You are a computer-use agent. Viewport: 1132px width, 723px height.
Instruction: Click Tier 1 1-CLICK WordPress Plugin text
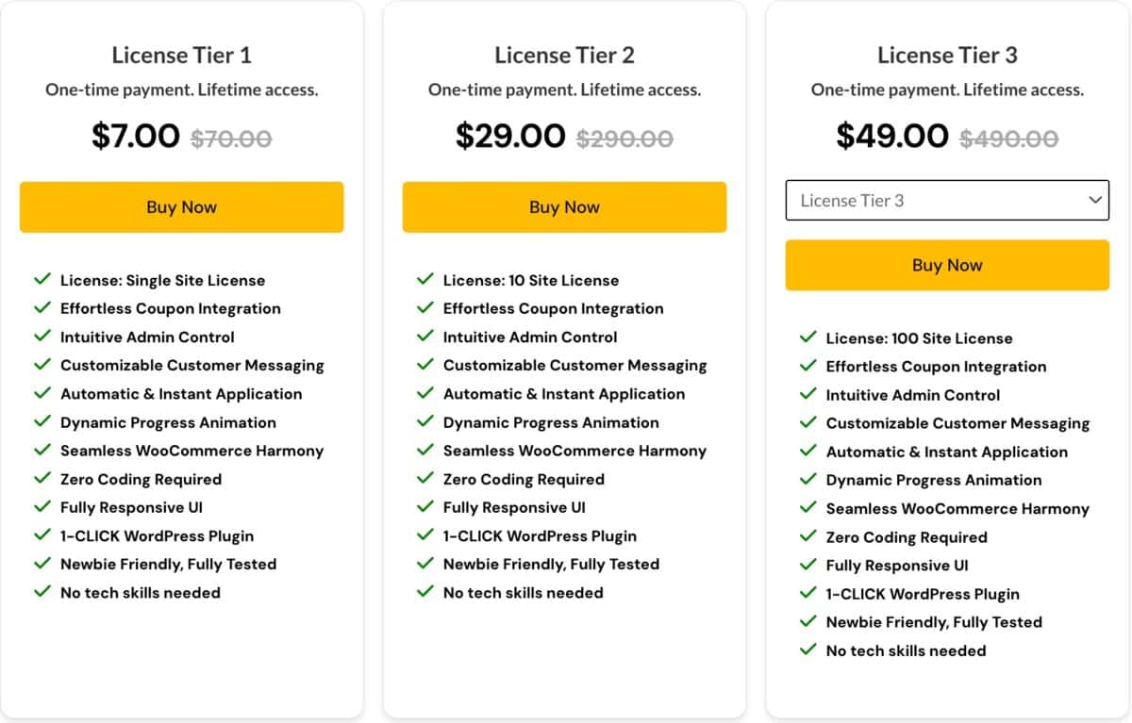click(x=157, y=536)
